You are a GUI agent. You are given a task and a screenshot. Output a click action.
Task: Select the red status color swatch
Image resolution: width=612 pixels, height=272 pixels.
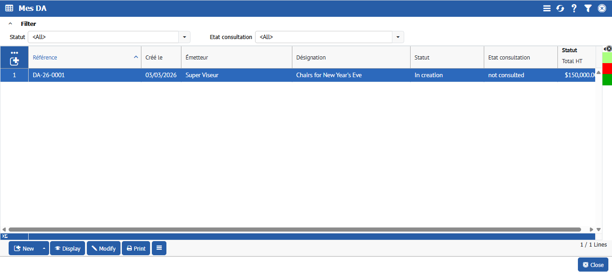pos(607,69)
